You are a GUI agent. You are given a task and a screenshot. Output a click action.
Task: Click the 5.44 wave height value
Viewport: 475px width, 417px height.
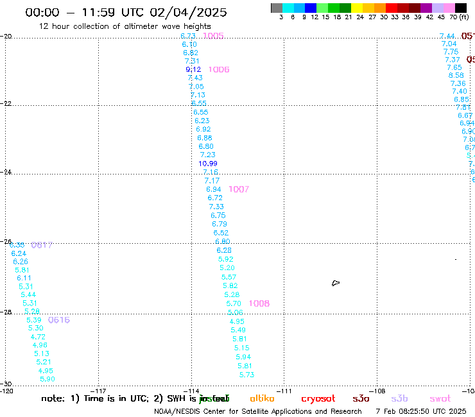point(28,294)
